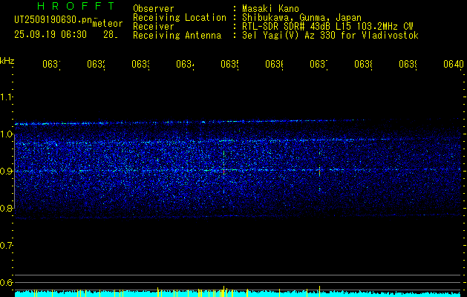
Task: Click the 'meteor' label
Action: pos(108,24)
